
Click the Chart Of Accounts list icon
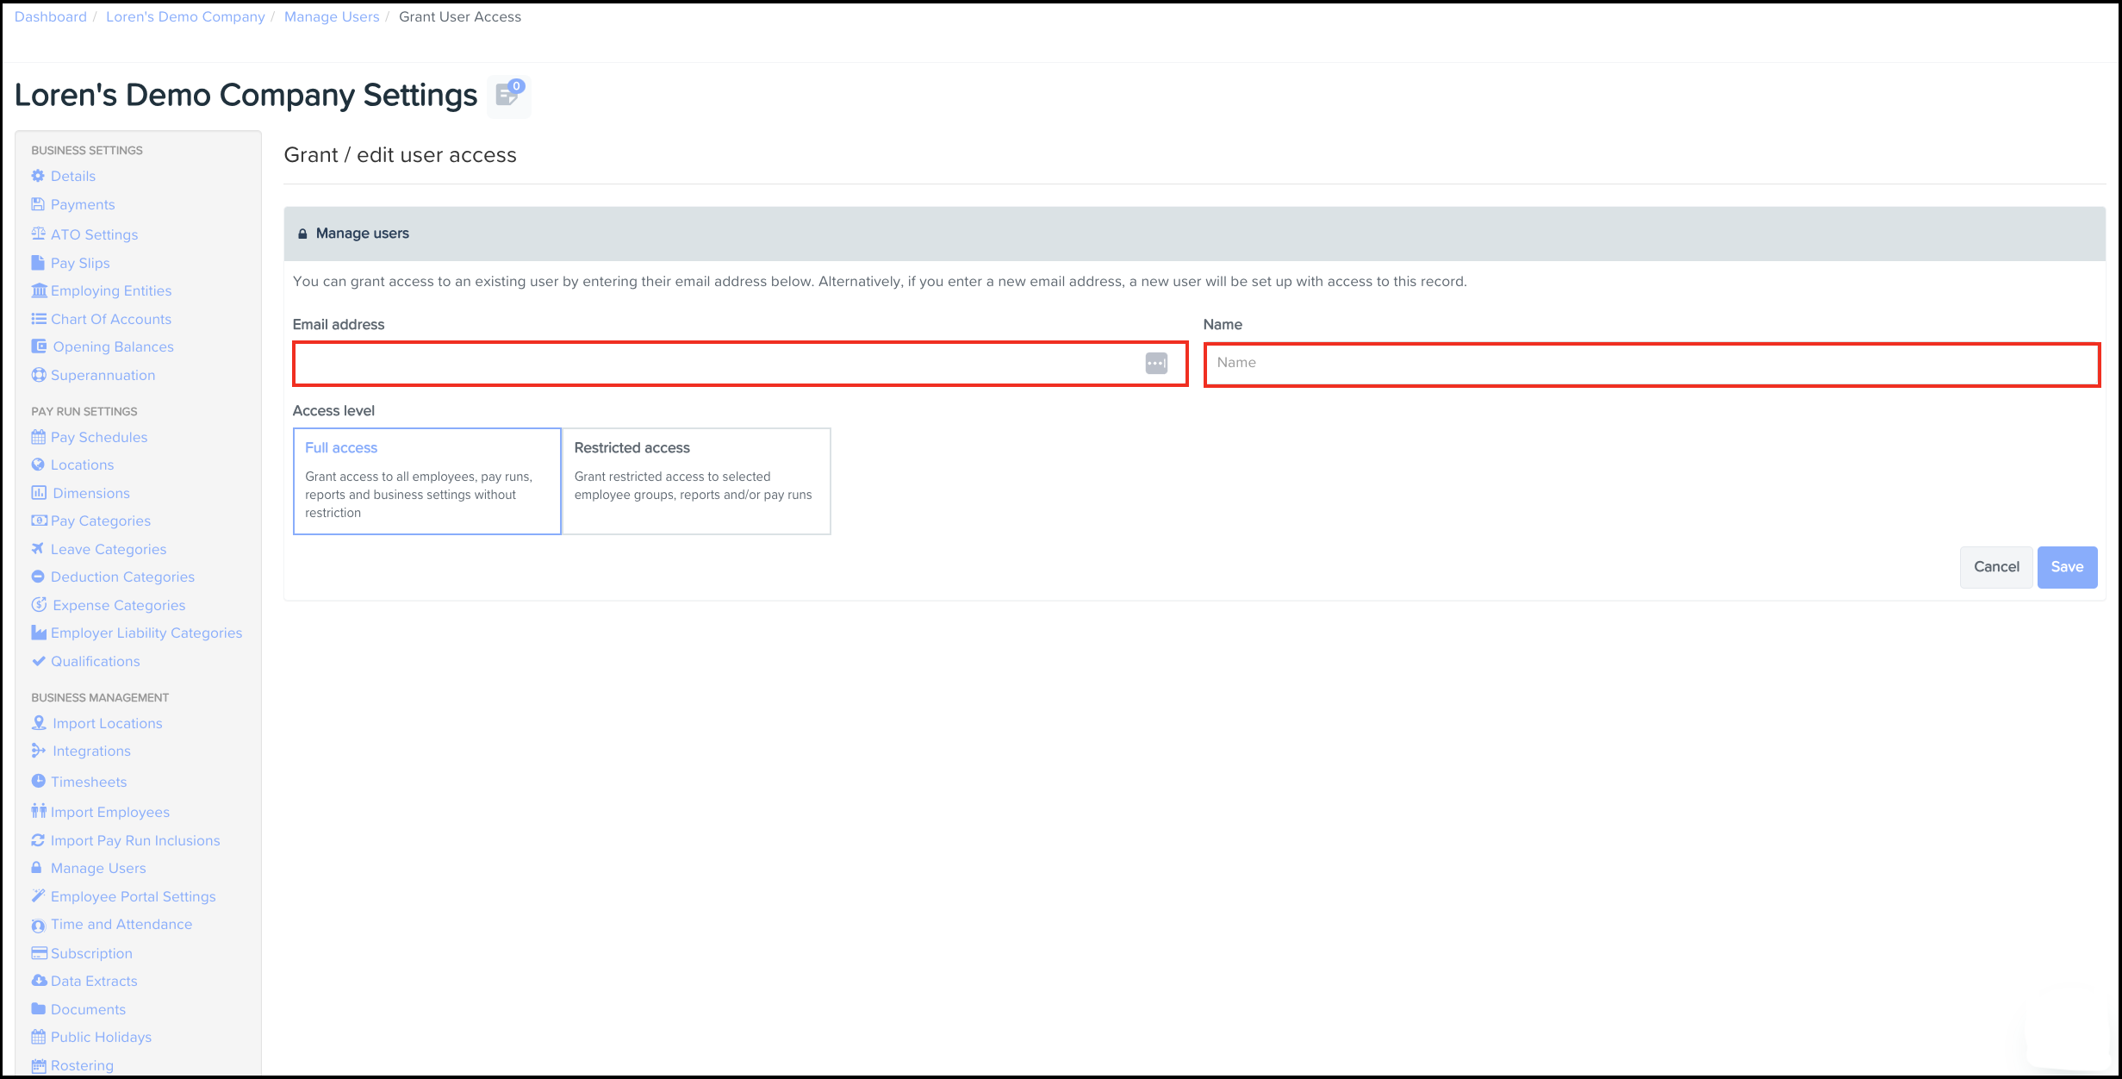(x=39, y=319)
